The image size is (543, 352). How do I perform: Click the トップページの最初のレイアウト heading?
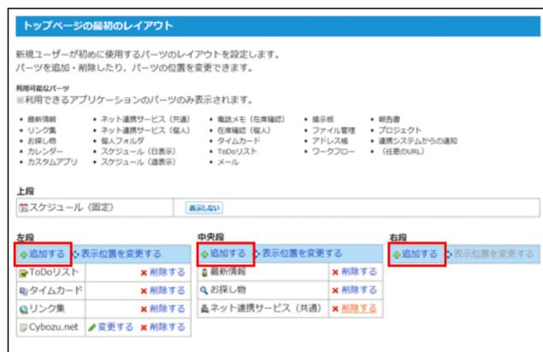point(97,26)
